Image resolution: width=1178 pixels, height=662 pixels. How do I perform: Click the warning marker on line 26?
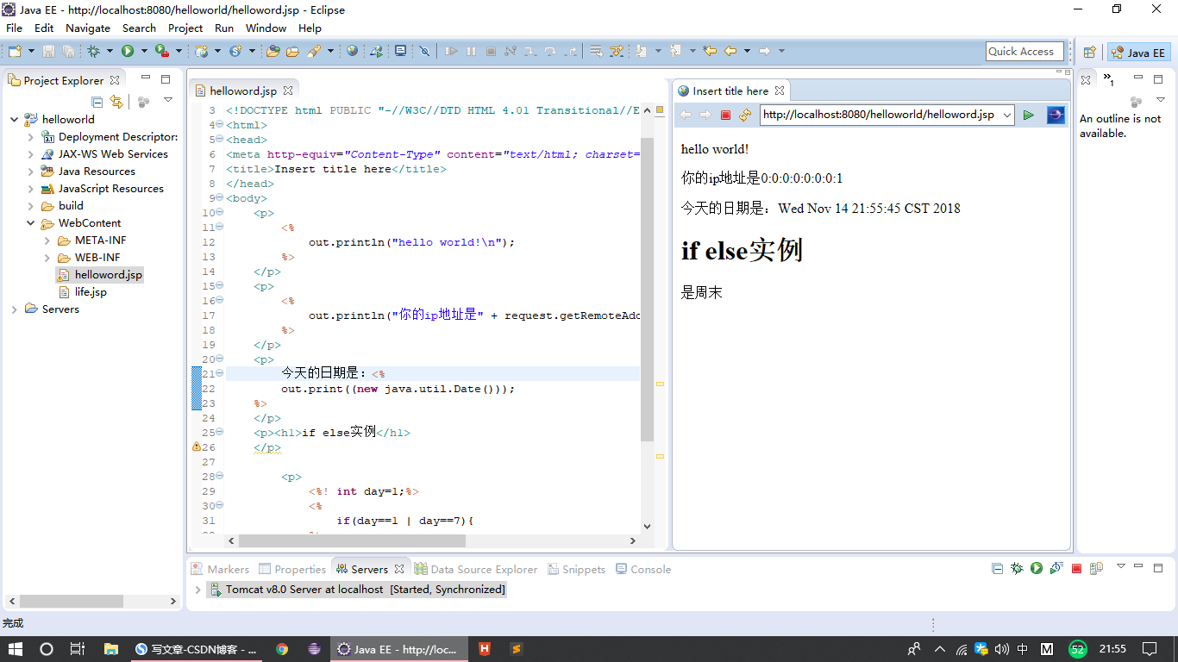[x=196, y=447]
